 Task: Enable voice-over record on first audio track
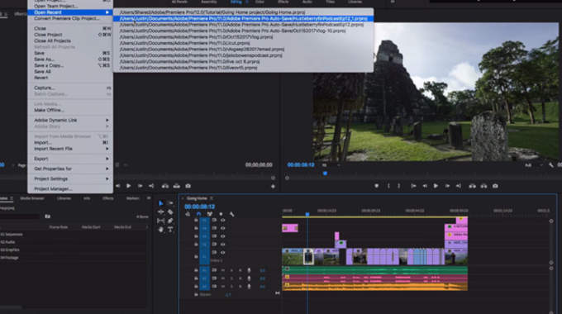(x=249, y=270)
